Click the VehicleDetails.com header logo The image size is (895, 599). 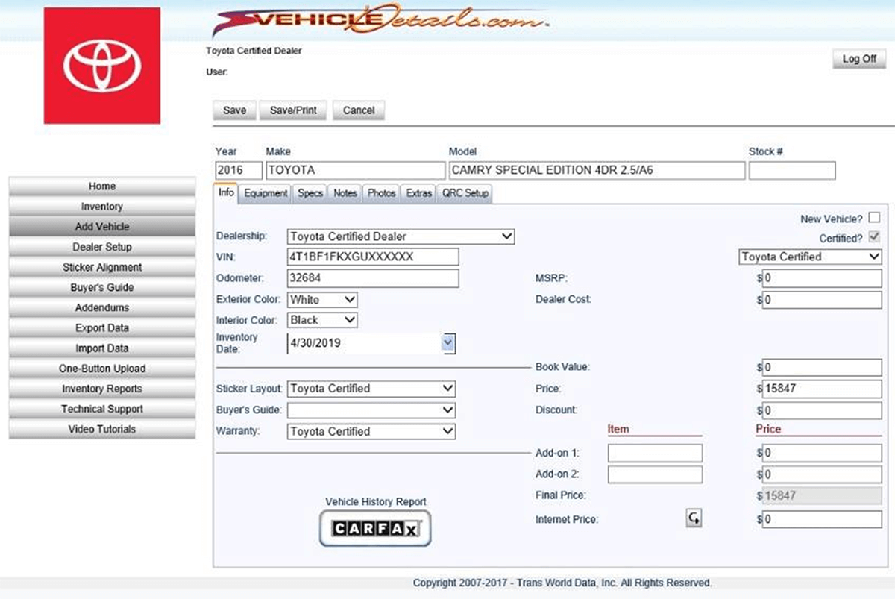coord(380,22)
